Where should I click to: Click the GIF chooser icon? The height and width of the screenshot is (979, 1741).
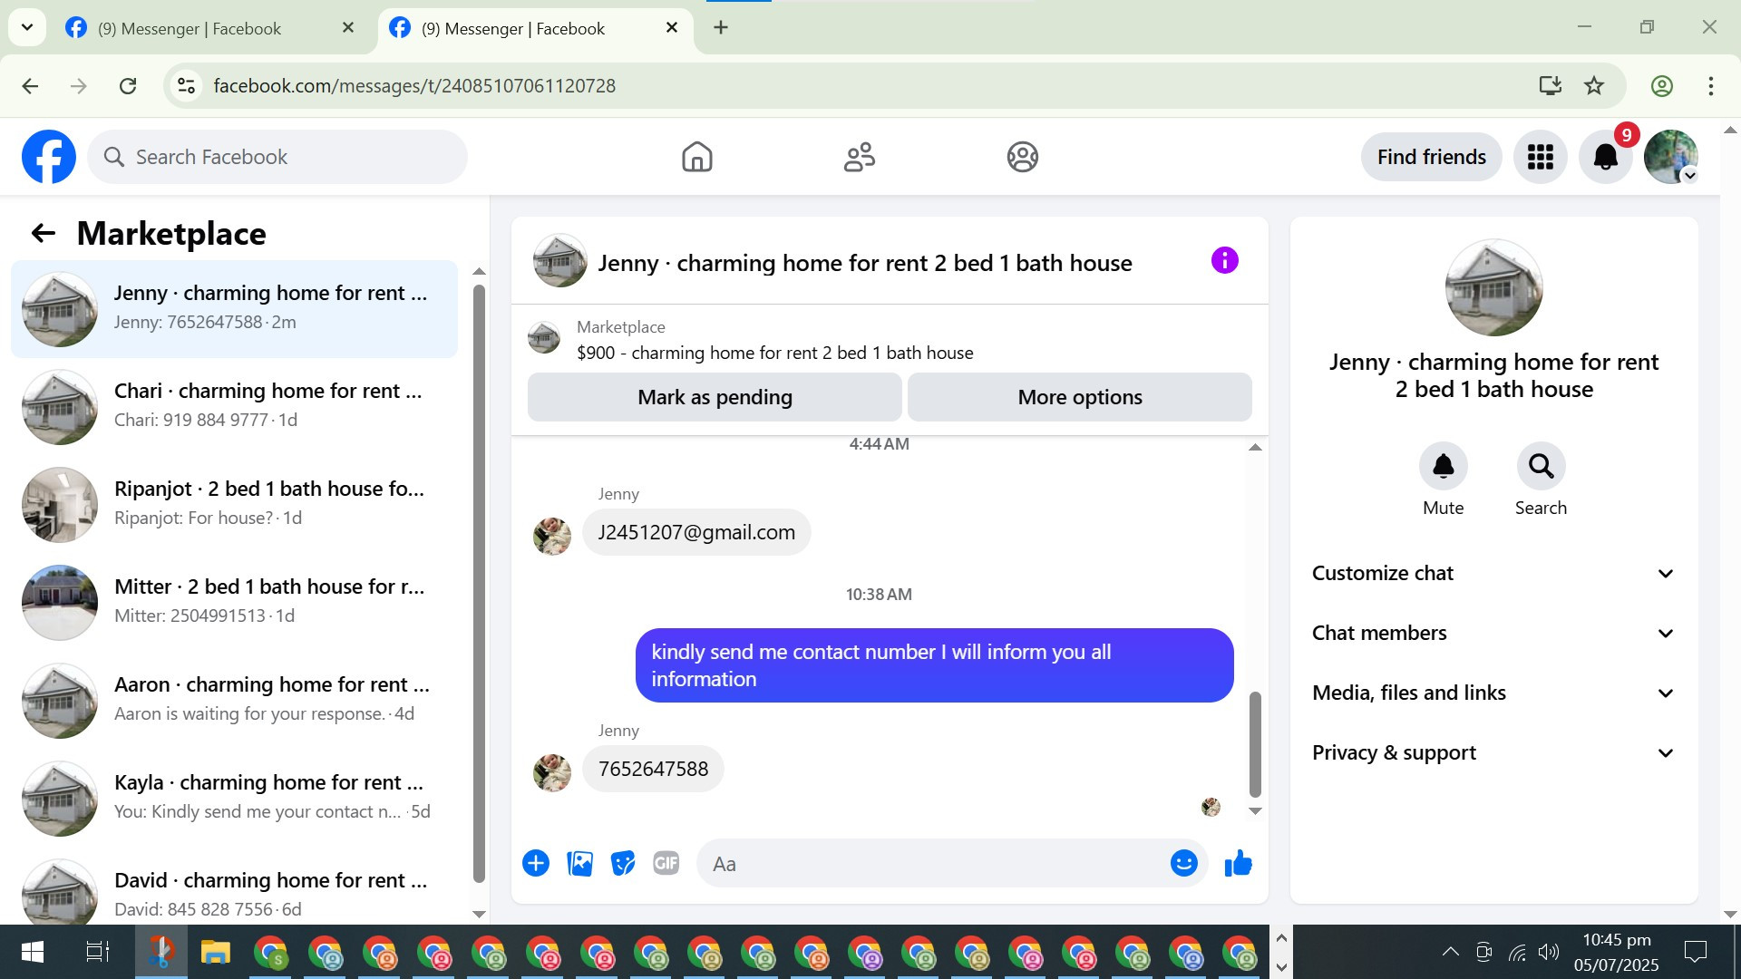(666, 864)
